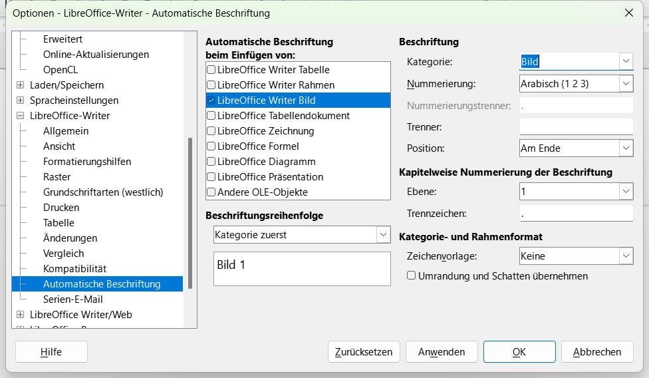
Task: Open the Serien-E-Mail options page
Action: click(x=73, y=299)
